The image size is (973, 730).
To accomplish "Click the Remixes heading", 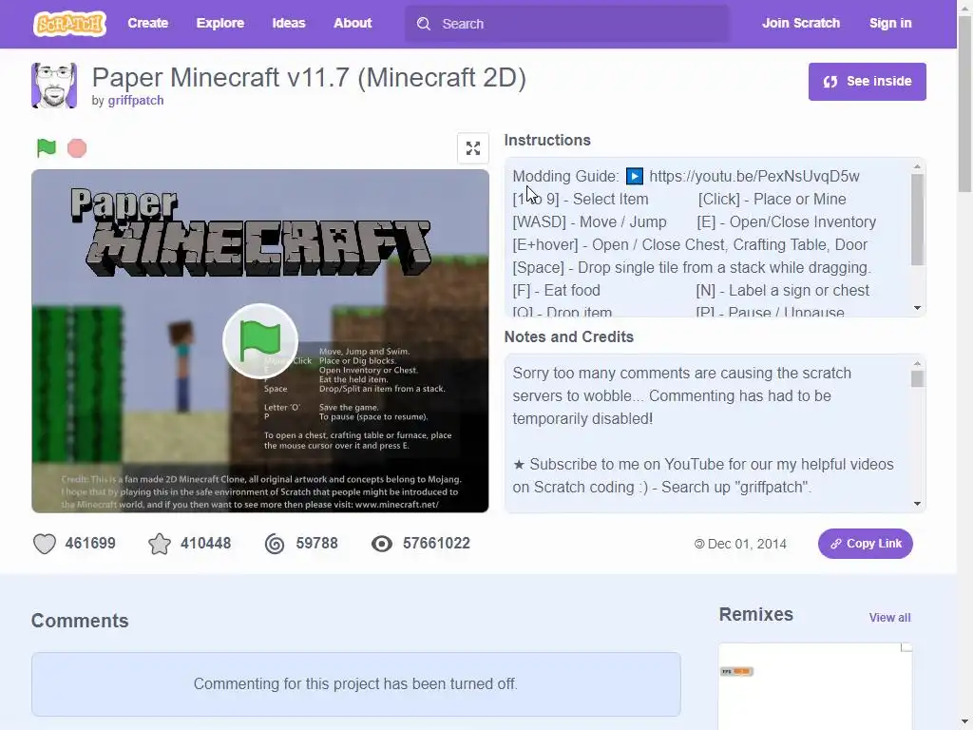I will click(755, 615).
